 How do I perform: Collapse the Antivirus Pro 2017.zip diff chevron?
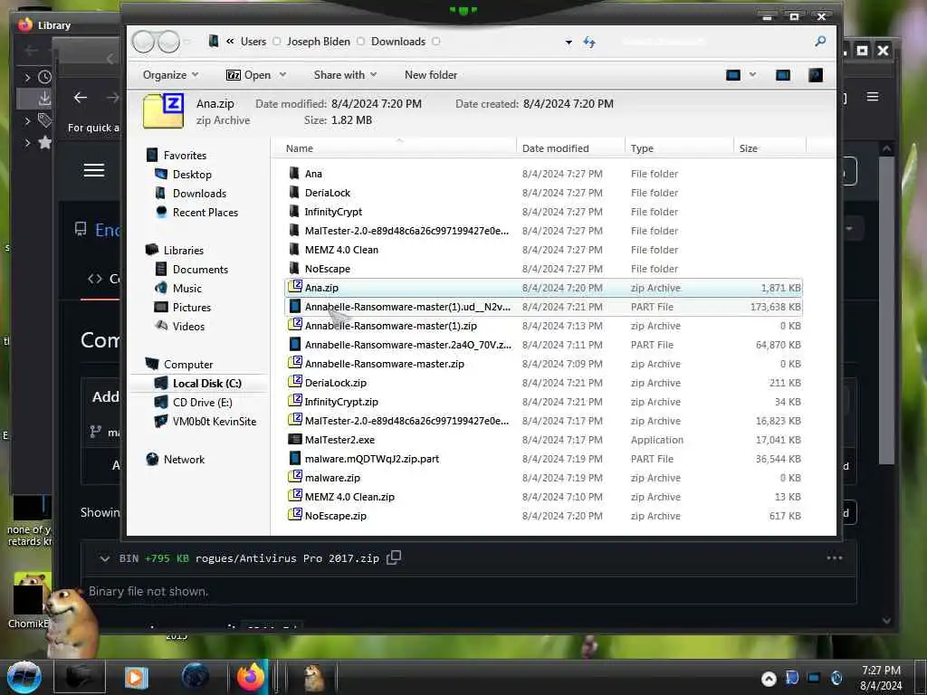(x=105, y=558)
